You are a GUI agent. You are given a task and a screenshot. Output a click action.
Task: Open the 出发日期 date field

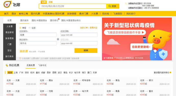click(x=79, y=35)
